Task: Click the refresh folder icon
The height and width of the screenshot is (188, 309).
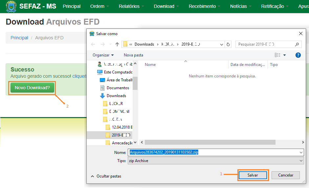Action: pos(229,44)
